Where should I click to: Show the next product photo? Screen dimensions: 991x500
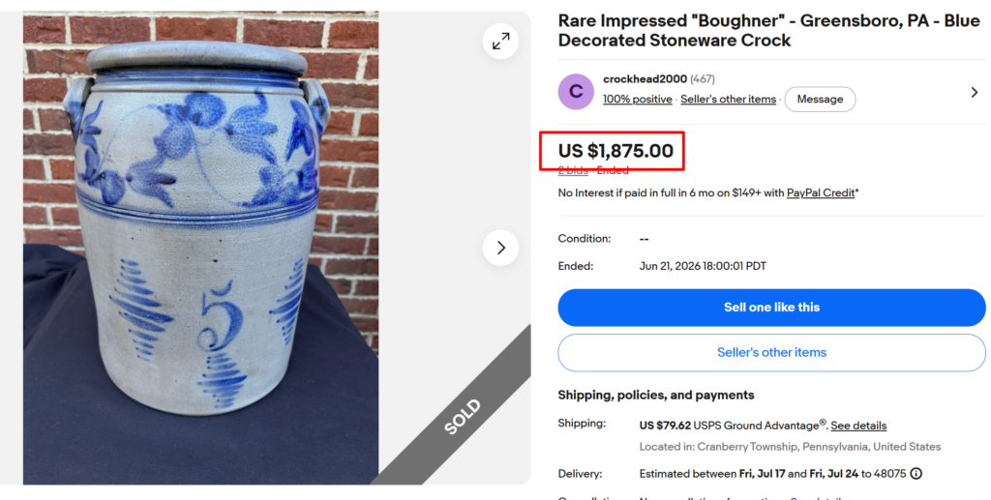[500, 248]
